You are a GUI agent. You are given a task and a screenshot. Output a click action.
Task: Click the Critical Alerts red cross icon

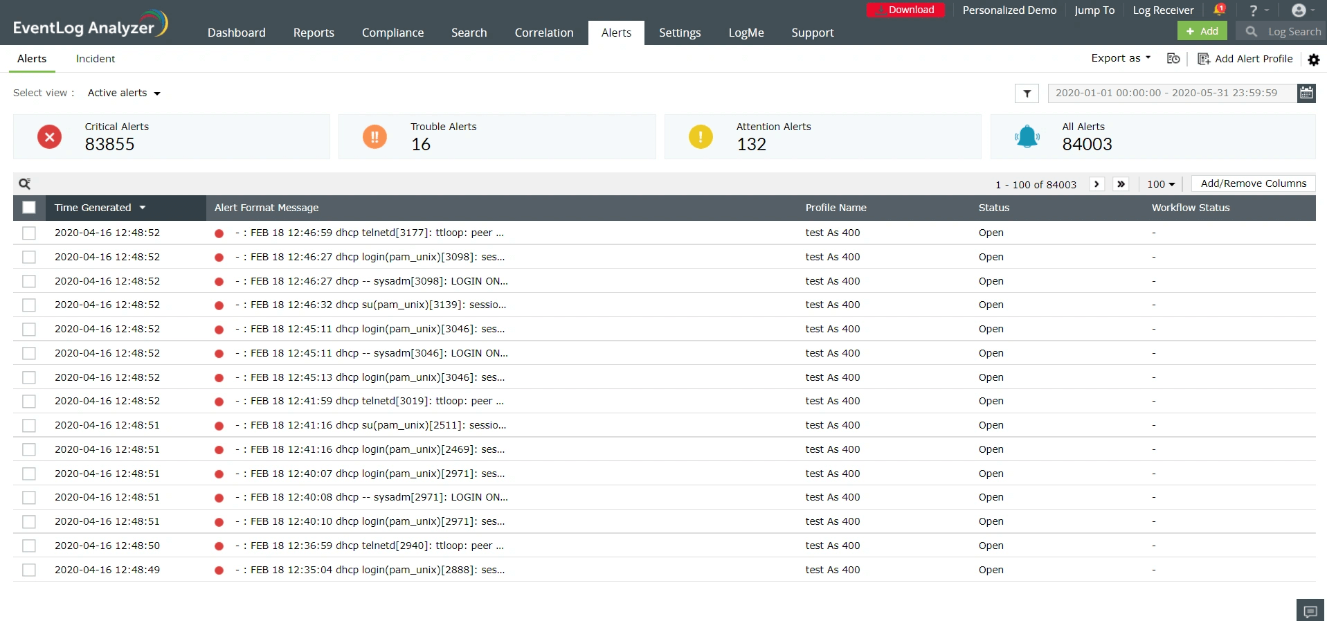(49, 137)
